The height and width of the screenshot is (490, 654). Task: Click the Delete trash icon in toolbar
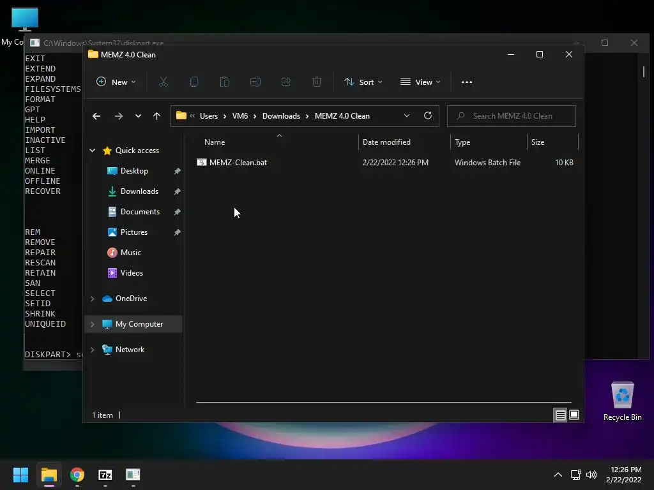click(317, 82)
